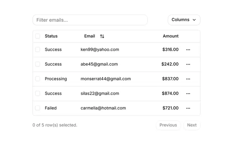Toggle the select-all checkbox in header

(x=37, y=36)
